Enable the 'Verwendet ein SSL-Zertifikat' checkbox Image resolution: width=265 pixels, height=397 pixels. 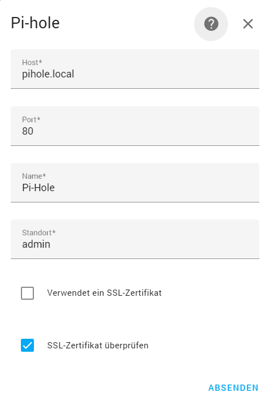coord(27,293)
